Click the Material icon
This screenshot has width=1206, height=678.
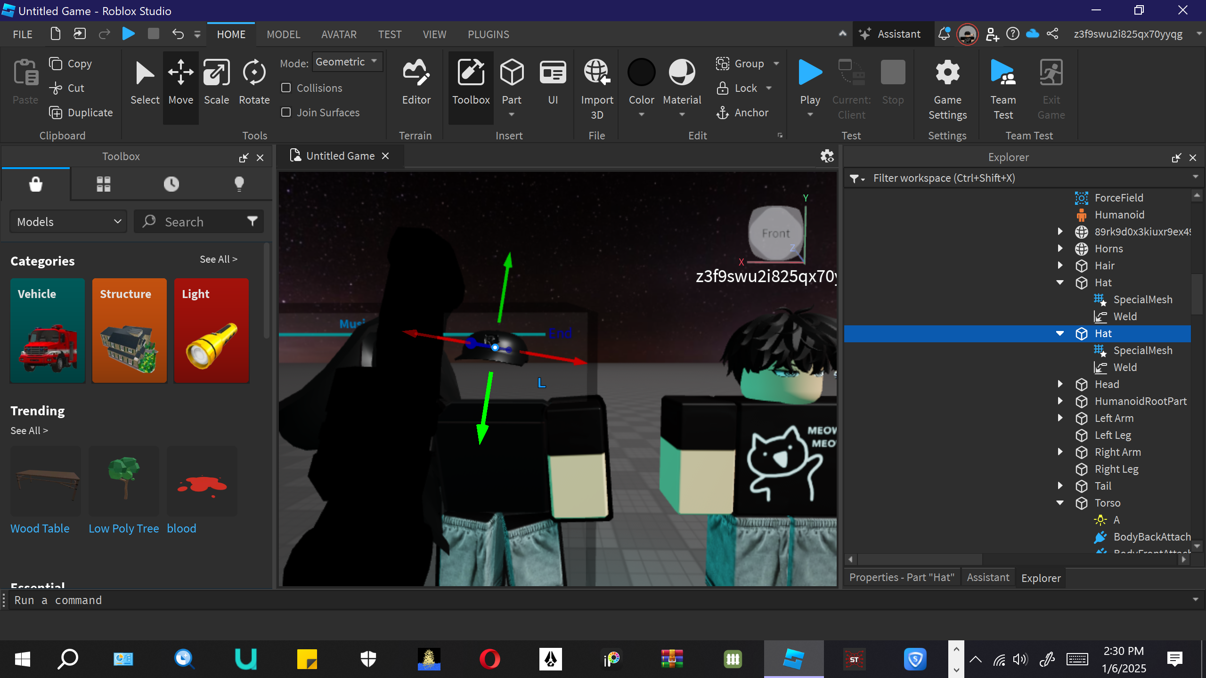tap(682, 73)
